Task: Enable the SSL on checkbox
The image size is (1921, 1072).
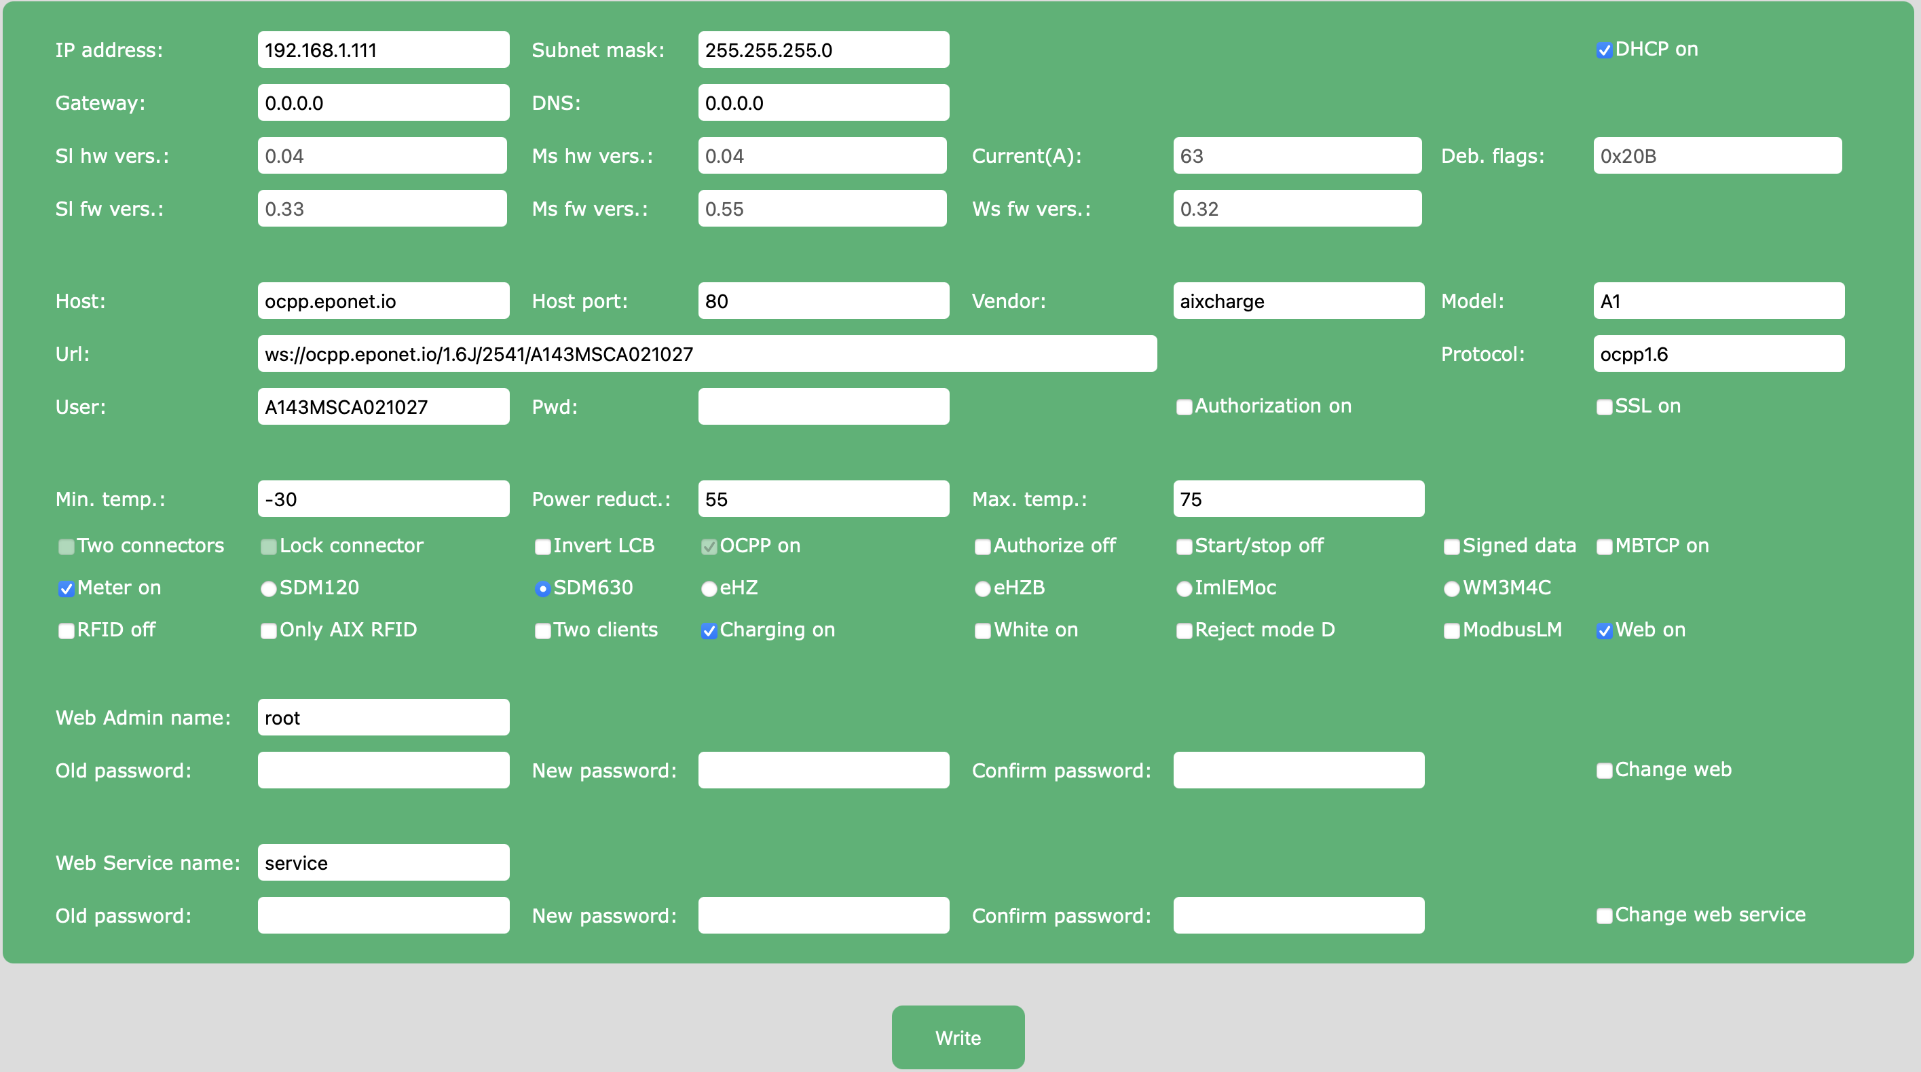Action: (1604, 407)
